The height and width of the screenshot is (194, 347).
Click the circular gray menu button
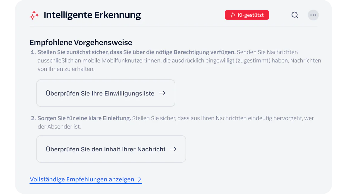coord(313,15)
